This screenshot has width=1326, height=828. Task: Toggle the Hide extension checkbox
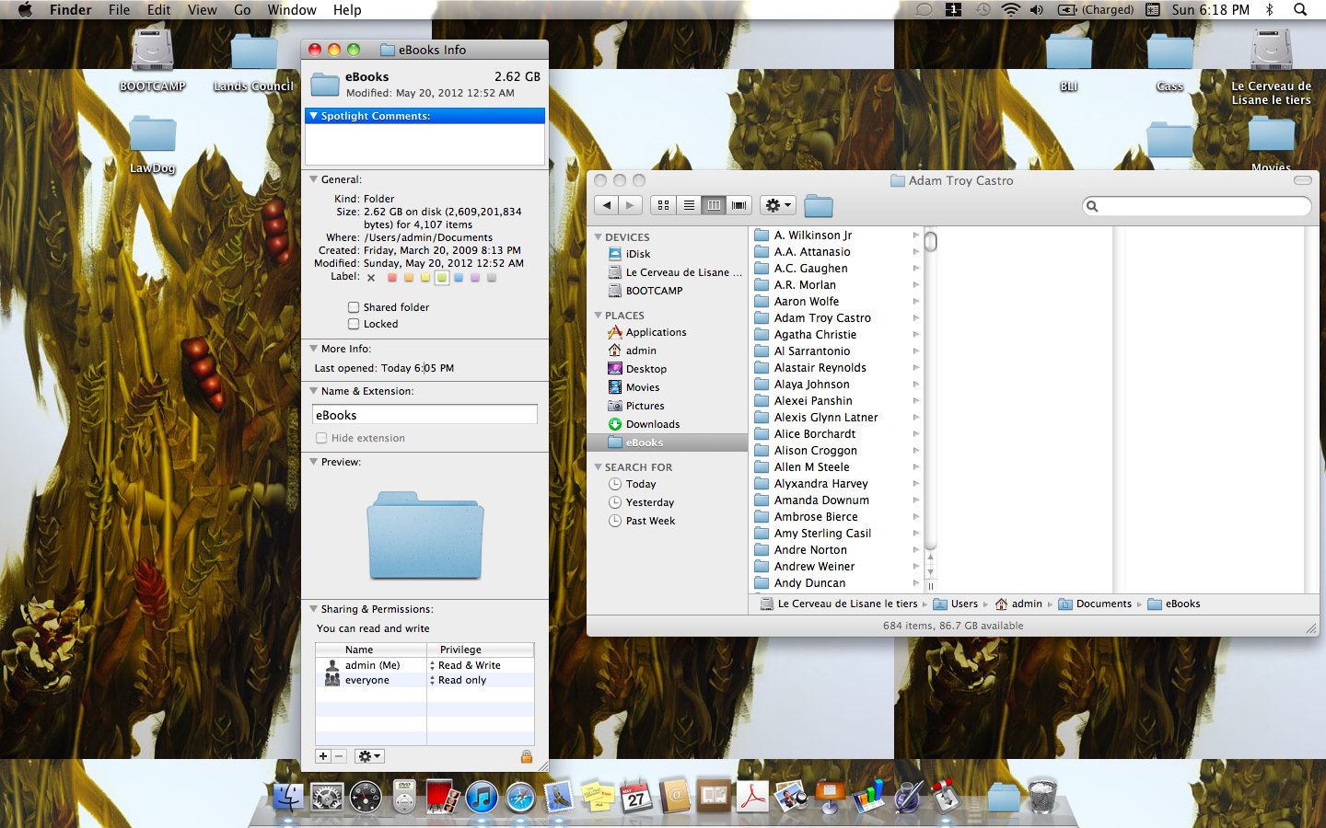(321, 438)
